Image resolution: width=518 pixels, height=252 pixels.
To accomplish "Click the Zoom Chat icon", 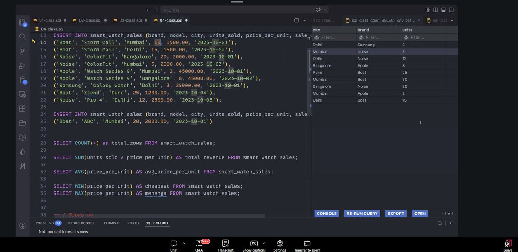I will point(174,245).
